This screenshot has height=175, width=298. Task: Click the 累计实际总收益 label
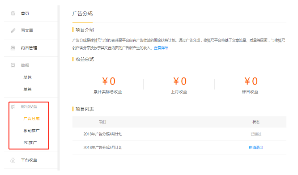pyautogui.click(x=108, y=92)
